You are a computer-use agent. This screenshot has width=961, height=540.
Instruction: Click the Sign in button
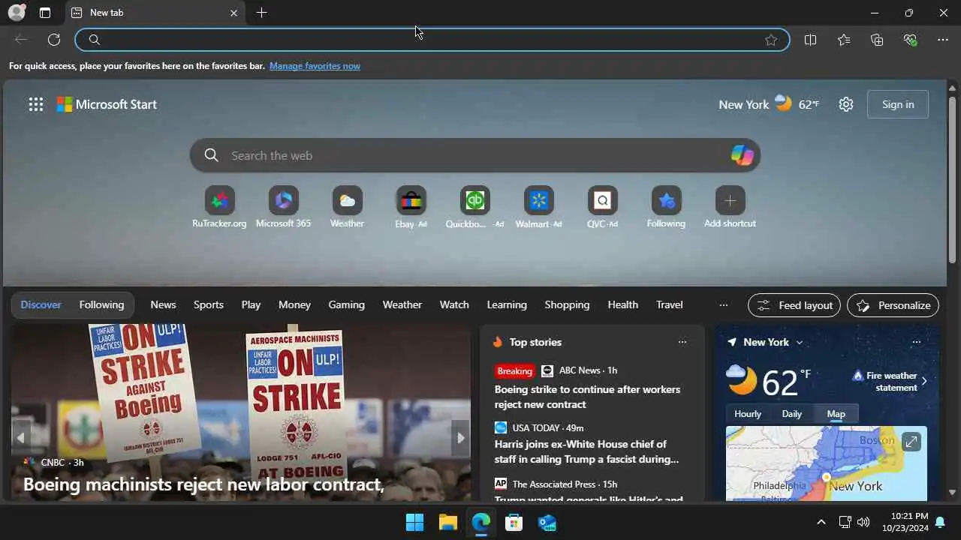[x=898, y=104]
